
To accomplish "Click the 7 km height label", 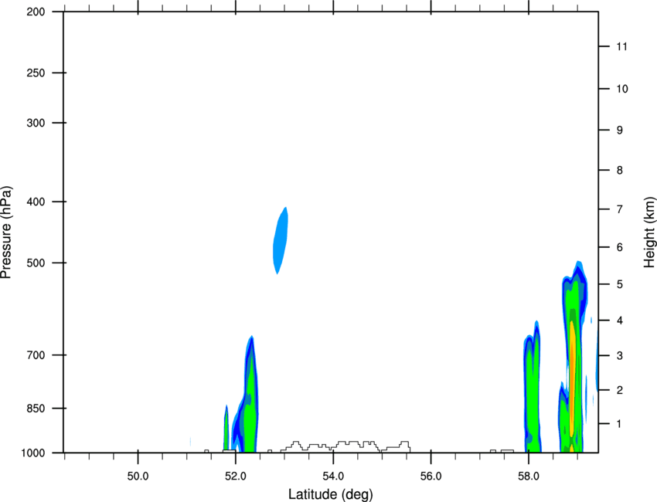I will click(x=620, y=209).
